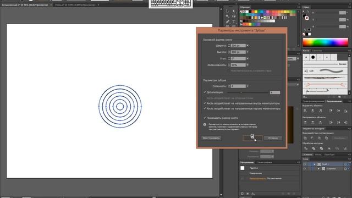The image size is (352, 198).
Task: Open the Brushes panel tab
Action: click(306, 51)
